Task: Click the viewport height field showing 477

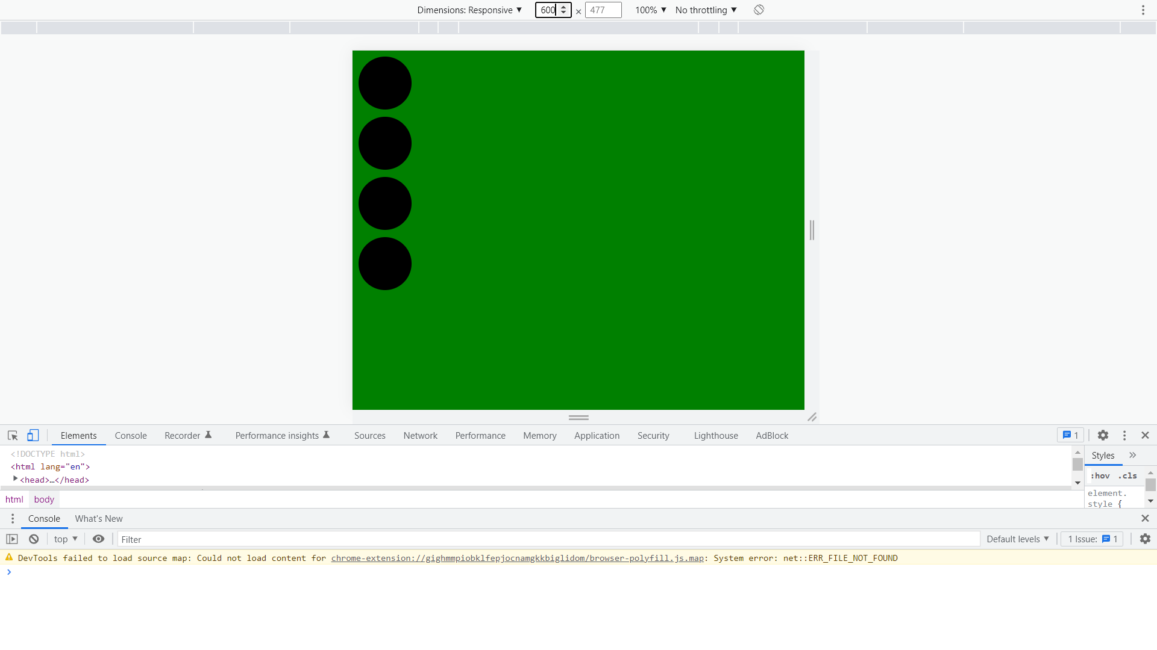Action: tap(603, 10)
